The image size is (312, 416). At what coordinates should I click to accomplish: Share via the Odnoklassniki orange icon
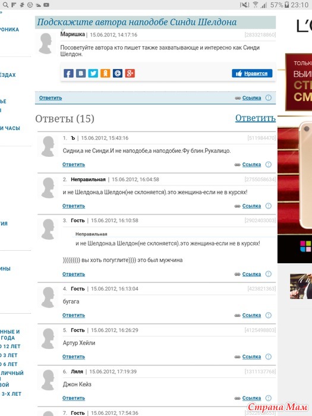pos(105,73)
